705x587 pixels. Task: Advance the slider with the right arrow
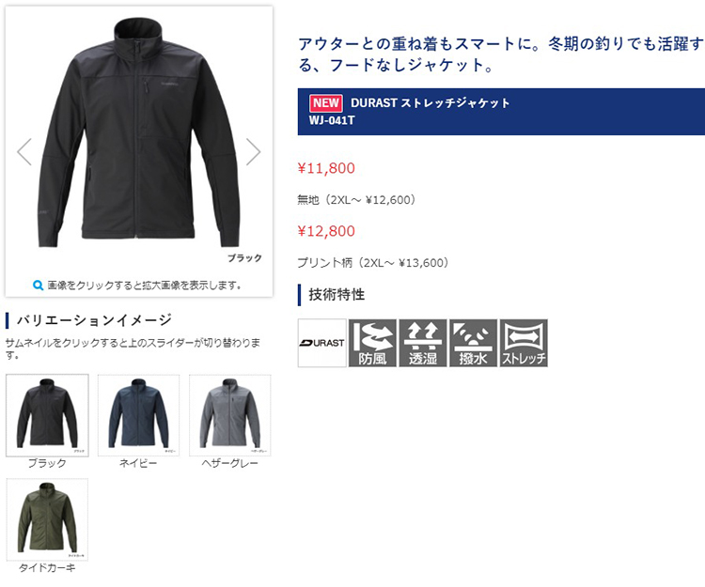[253, 152]
